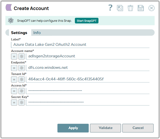
Task: Click the 'Account name*' field caption
Action: (23, 51)
